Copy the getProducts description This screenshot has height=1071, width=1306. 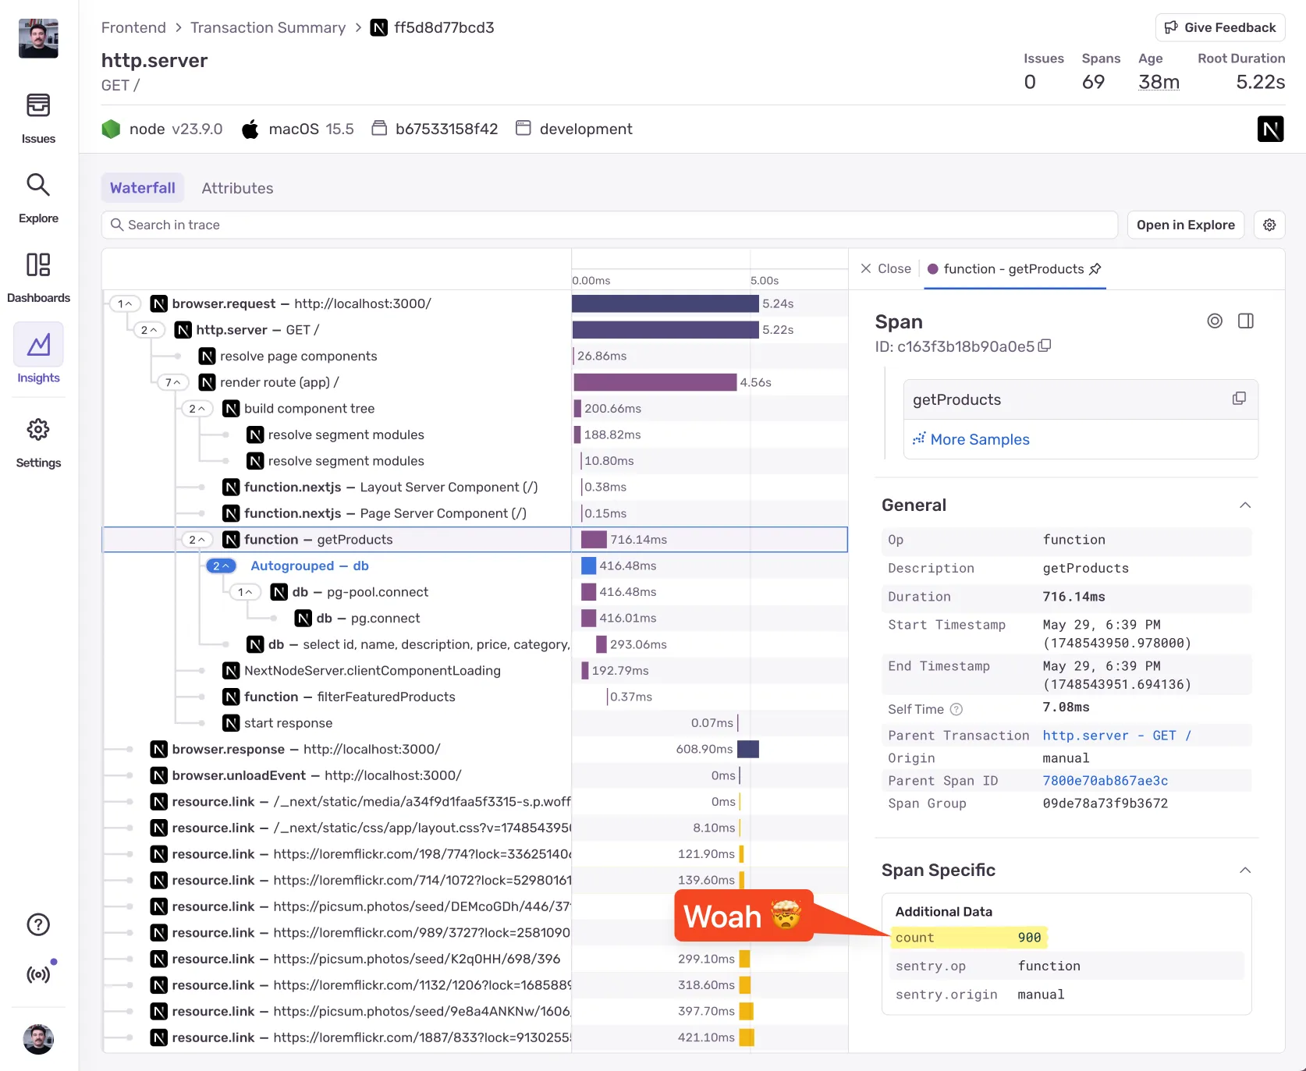pos(1239,397)
